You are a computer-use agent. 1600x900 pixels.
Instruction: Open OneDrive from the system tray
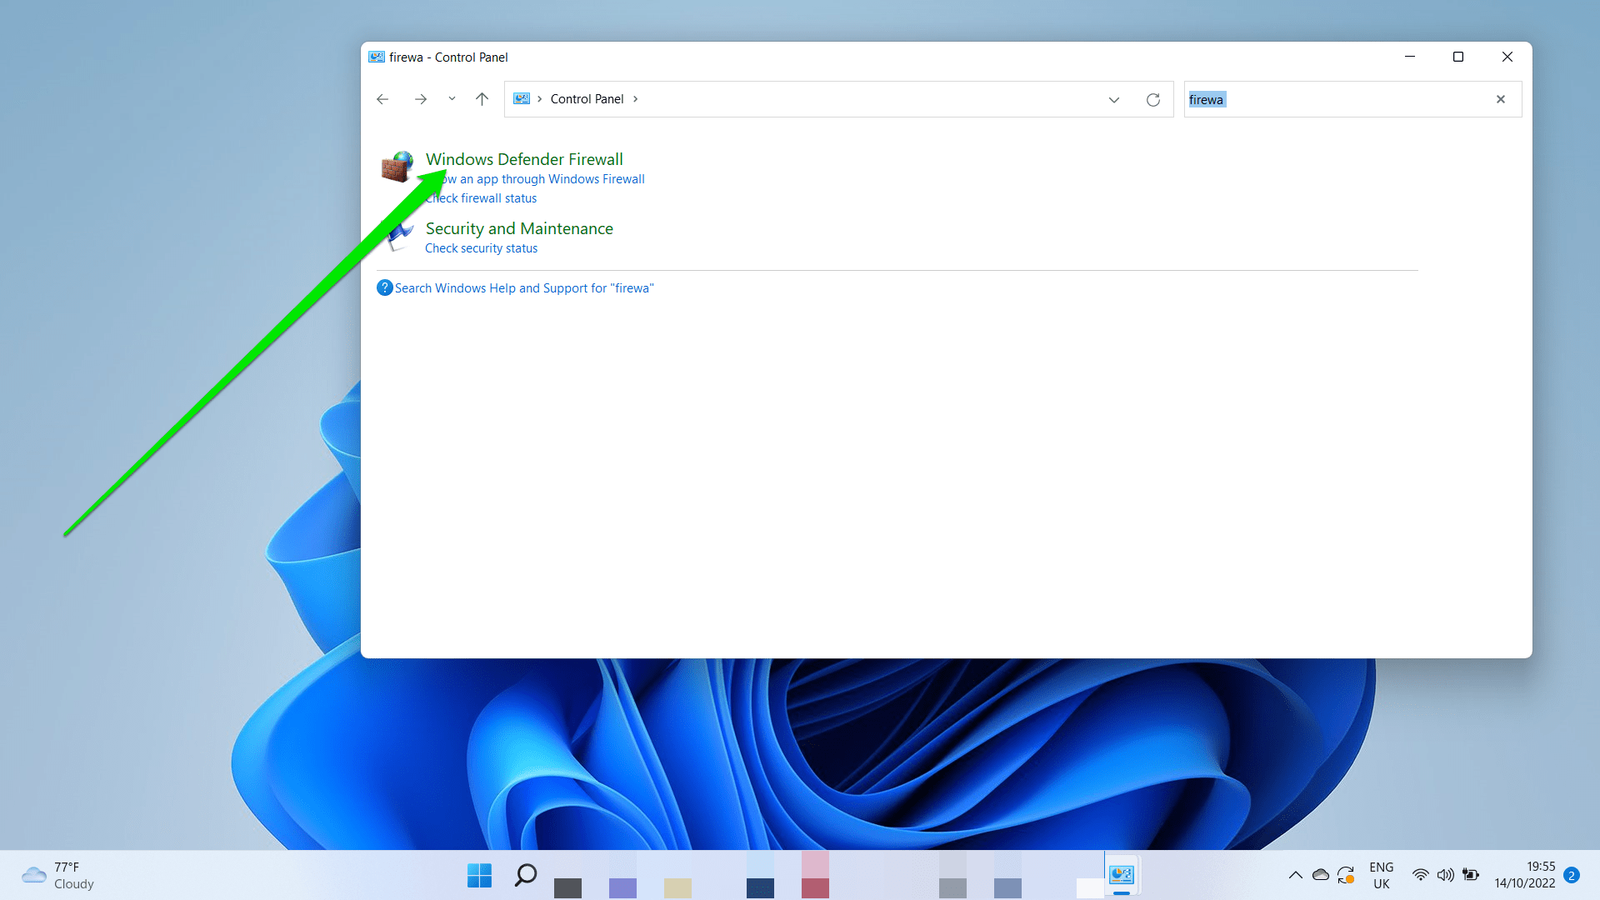1321,875
